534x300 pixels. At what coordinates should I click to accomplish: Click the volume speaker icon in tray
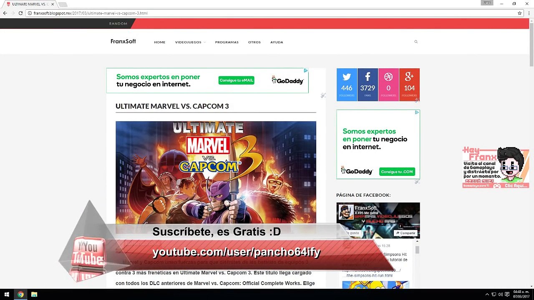(500, 295)
